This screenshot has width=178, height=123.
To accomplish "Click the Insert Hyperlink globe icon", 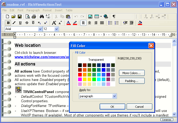I will (x=106, y=17).
